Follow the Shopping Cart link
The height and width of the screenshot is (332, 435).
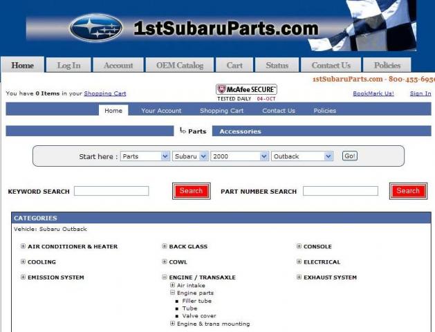(105, 93)
